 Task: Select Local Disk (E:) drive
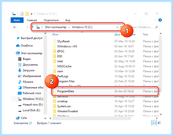coord(31,110)
